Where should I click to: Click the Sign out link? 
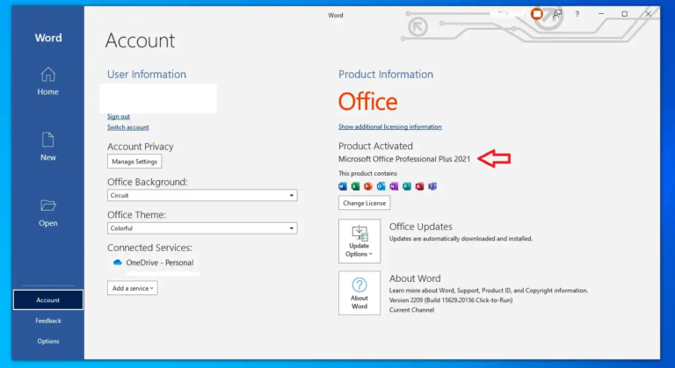click(x=119, y=117)
